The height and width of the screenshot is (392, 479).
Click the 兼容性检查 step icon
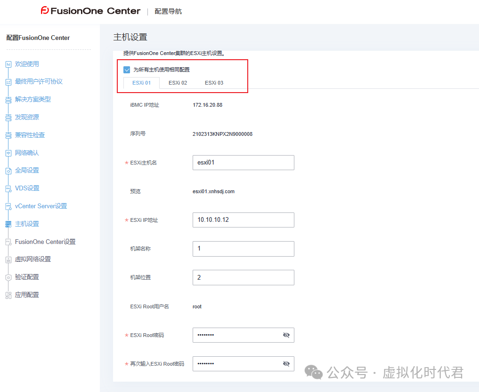coord(8,135)
